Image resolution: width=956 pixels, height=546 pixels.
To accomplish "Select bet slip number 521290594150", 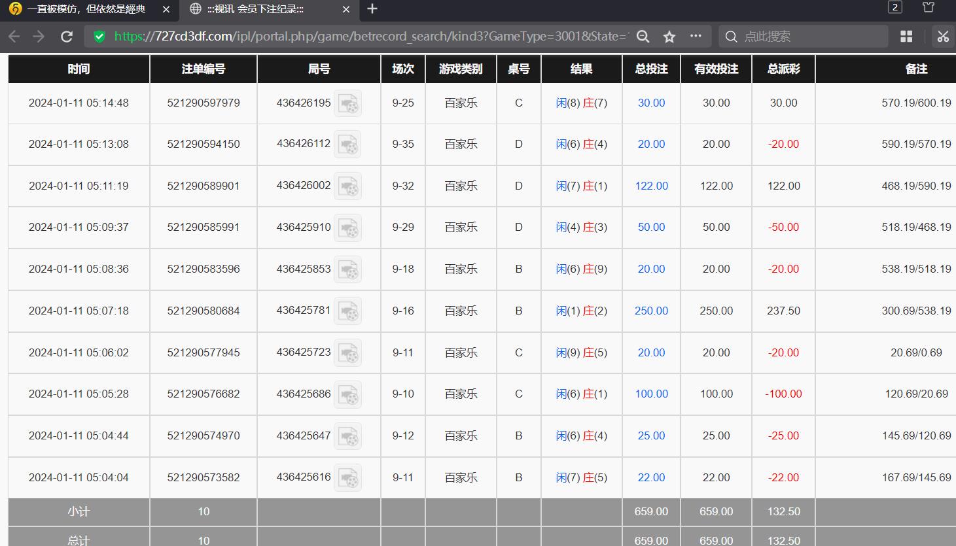I will click(204, 145).
